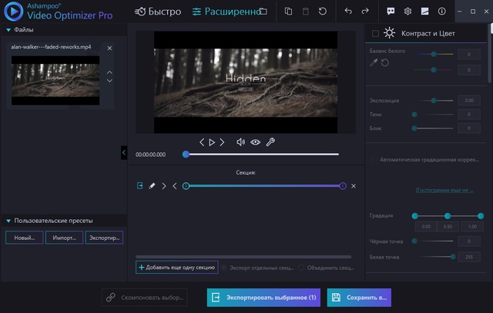Collapse the Пользовательские пресеты section
The height and width of the screenshot is (313, 493).
tap(8, 221)
